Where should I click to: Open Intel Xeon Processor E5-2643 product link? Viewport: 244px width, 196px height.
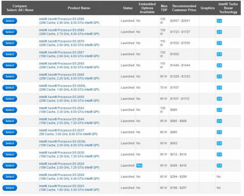[x=69, y=110]
